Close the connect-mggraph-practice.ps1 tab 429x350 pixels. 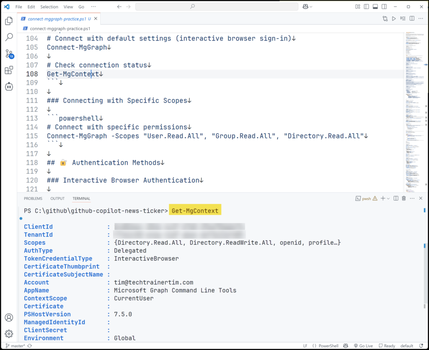pos(96,18)
